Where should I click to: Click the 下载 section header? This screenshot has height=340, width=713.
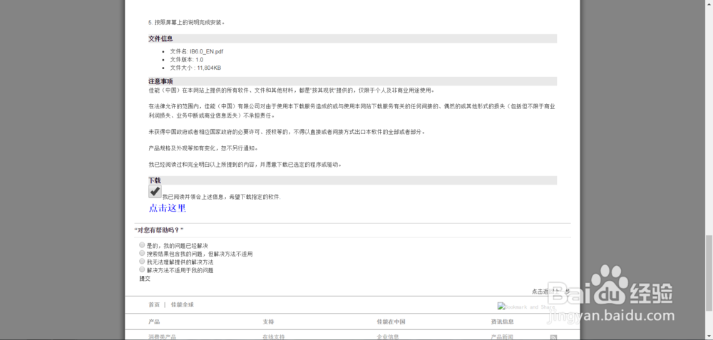(352, 180)
